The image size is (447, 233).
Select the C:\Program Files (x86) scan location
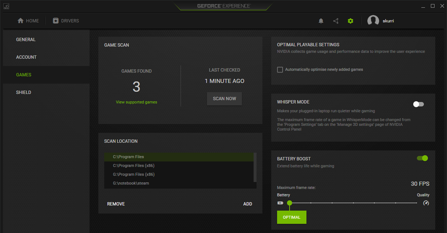pyautogui.click(x=179, y=166)
